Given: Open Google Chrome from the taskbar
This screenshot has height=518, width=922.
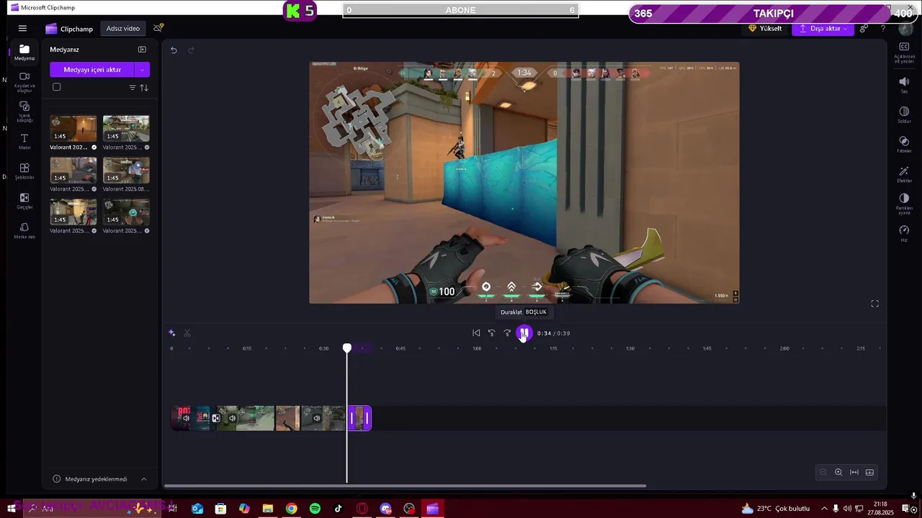Looking at the screenshot, I should (x=291, y=509).
